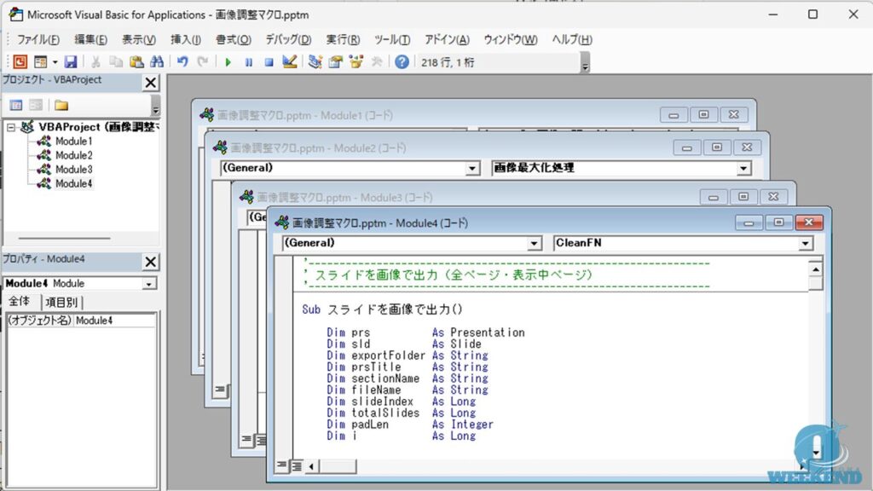This screenshot has width=873, height=491.
Task: Toggle Design Mode icon
Action: pos(290,61)
